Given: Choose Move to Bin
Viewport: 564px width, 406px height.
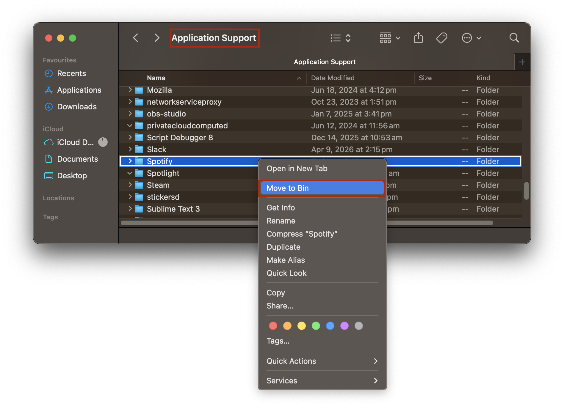Looking at the screenshot, I should click(322, 188).
